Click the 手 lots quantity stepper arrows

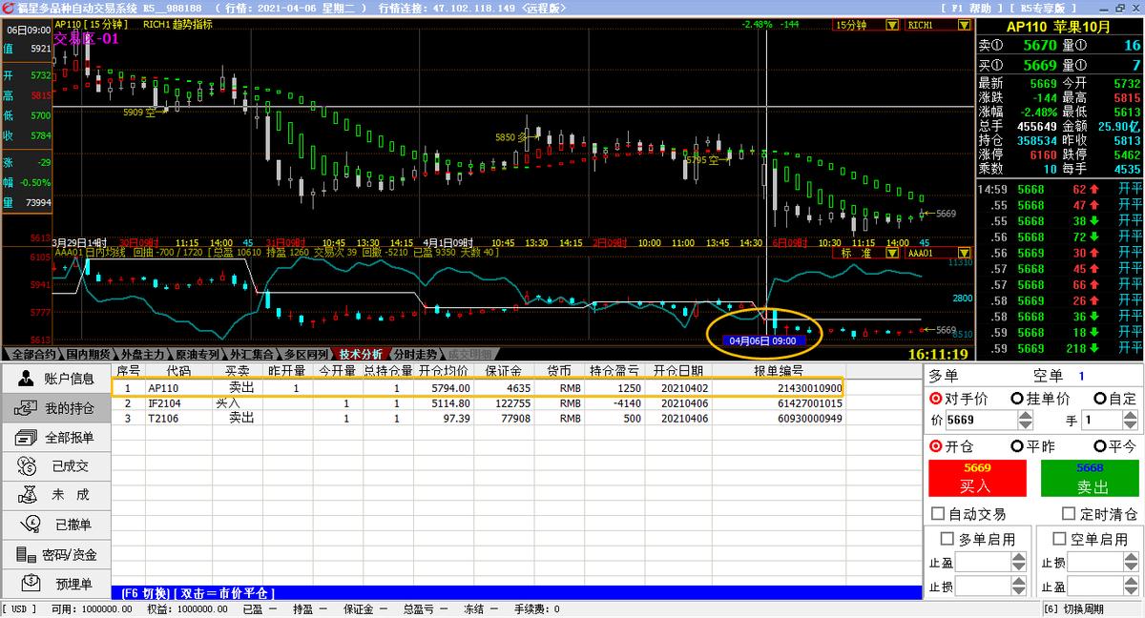tap(1130, 420)
